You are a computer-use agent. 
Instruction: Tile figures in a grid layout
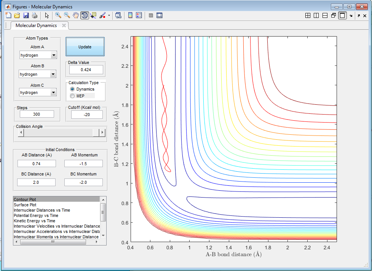point(308,16)
